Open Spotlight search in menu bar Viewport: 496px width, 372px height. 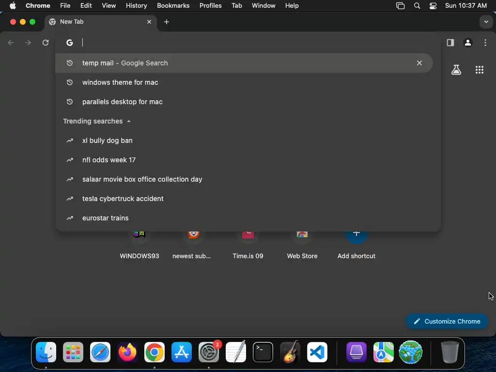point(417,6)
